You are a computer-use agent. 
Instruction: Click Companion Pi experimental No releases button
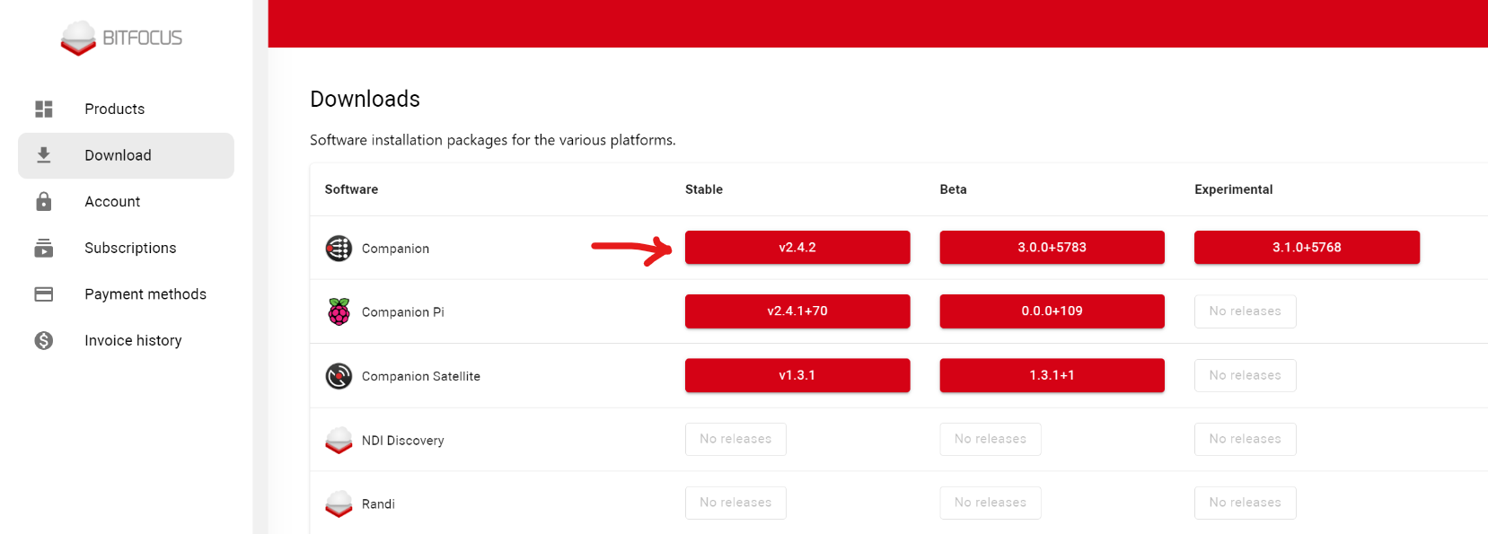[x=1245, y=311]
